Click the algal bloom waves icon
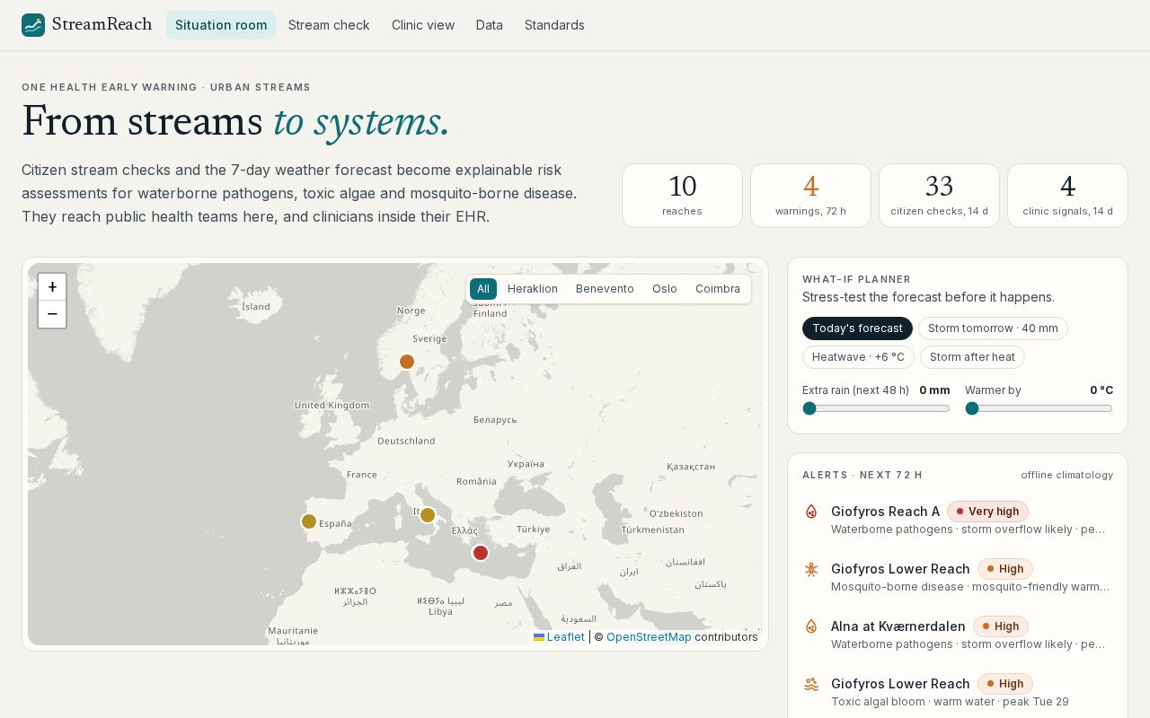Image resolution: width=1150 pixels, height=718 pixels. click(x=811, y=684)
